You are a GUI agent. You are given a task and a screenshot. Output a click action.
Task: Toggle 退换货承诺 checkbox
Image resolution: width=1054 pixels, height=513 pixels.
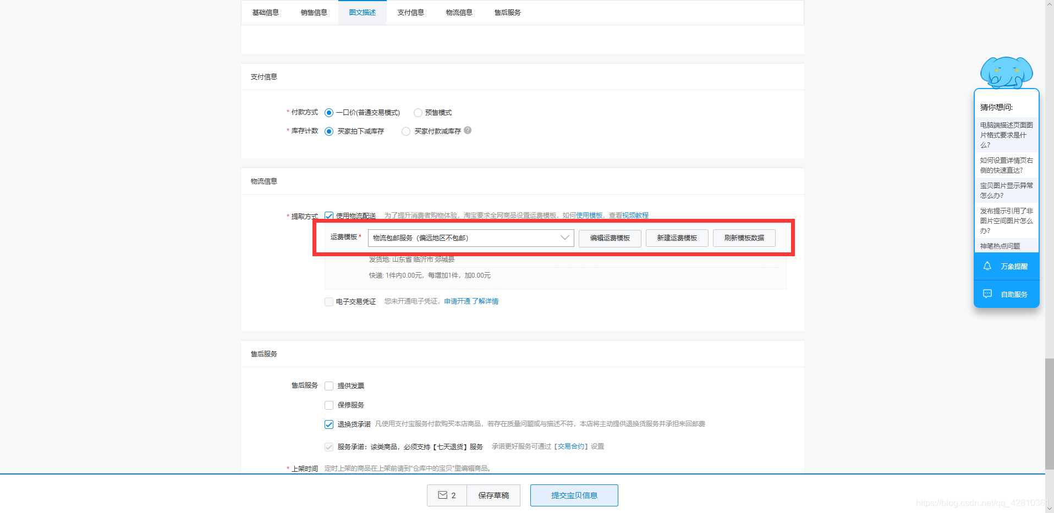(329, 424)
